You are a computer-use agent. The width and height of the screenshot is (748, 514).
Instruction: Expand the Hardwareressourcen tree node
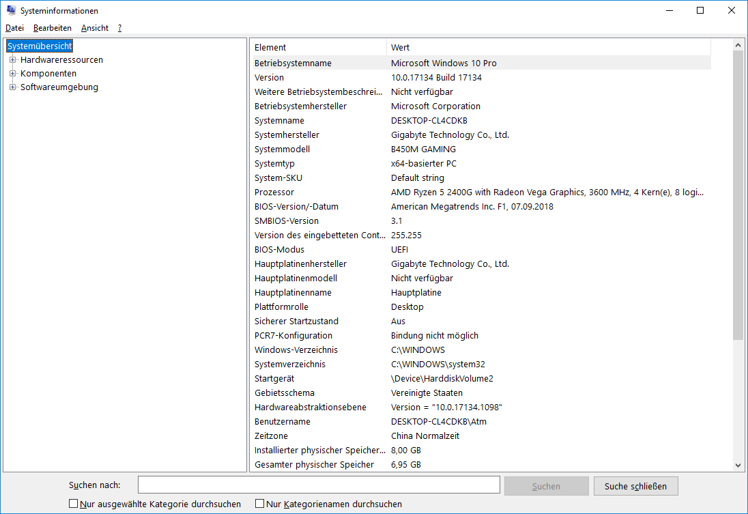[12, 60]
